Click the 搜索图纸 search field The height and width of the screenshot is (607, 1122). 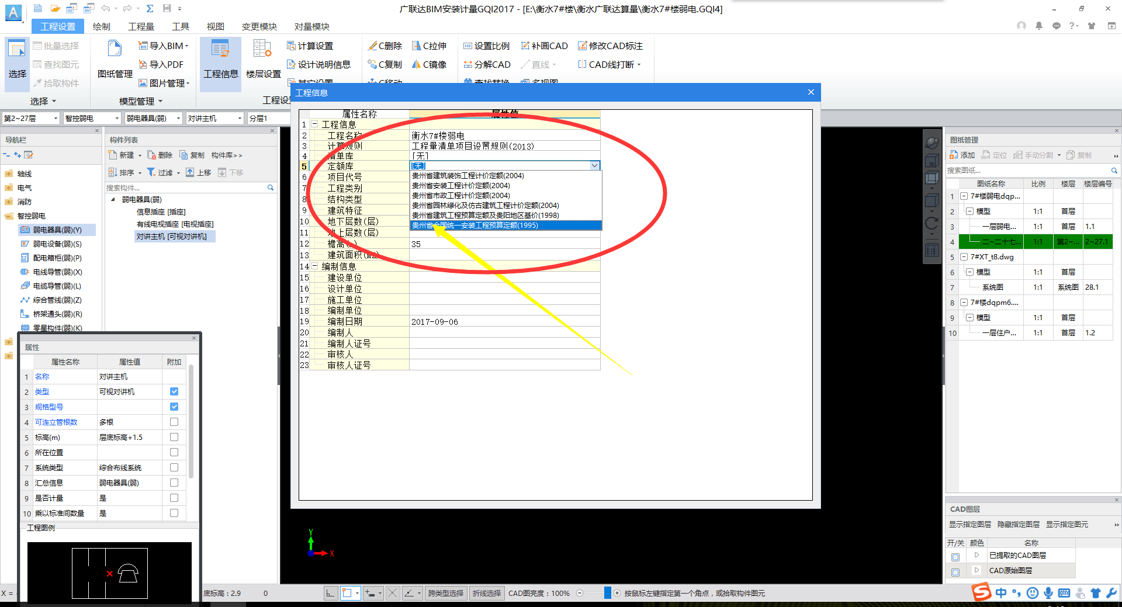pos(1028,170)
